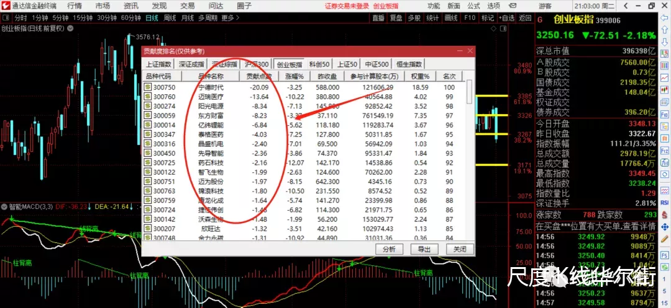Open the 市场 menu
The height and width of the screenshot is (308, 671).
tap(103, 6)
